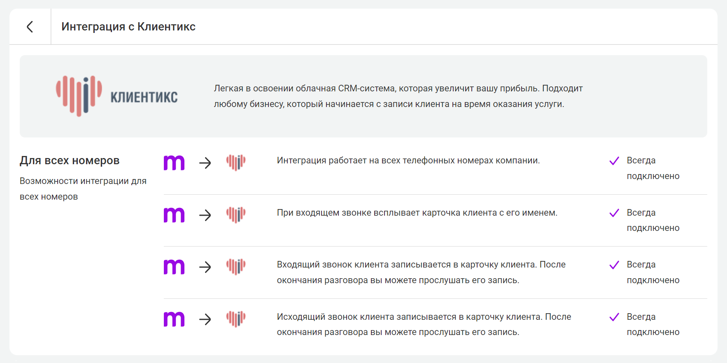Click the 'Интеграция с Клиентикс' page title
Screen dimensions: 727x363
128,27
